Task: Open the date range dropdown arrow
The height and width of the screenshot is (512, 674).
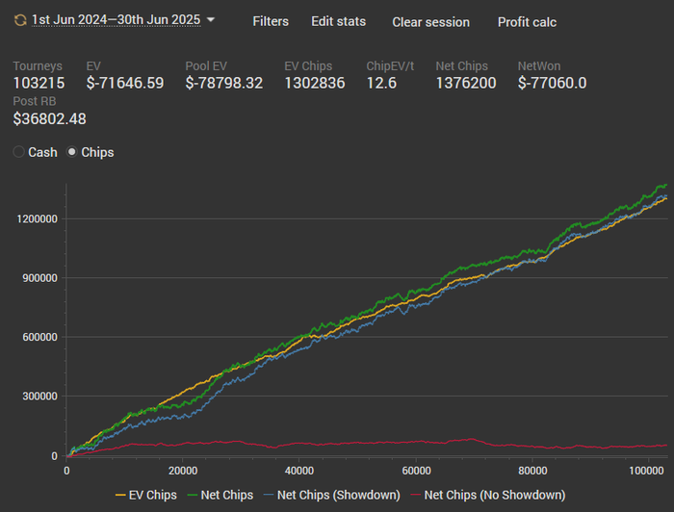Action: [x=211, y=20]
